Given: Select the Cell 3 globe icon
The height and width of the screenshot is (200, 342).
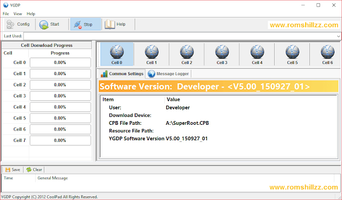Looking at the screenshot, I should pos(222,54).
